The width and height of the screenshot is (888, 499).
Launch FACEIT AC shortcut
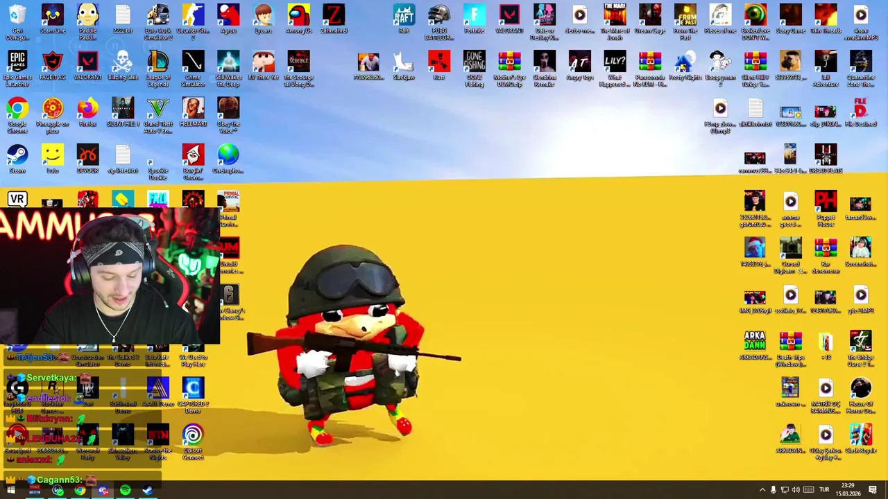(x=53, y=65)
